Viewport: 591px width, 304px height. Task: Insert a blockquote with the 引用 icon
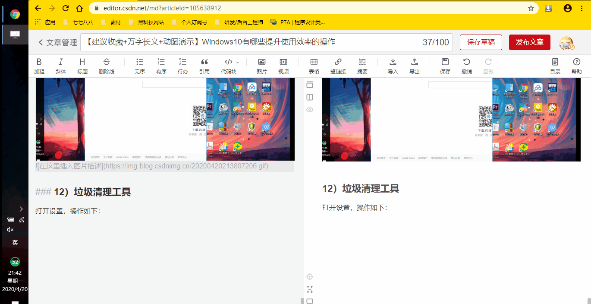(204, 66)
